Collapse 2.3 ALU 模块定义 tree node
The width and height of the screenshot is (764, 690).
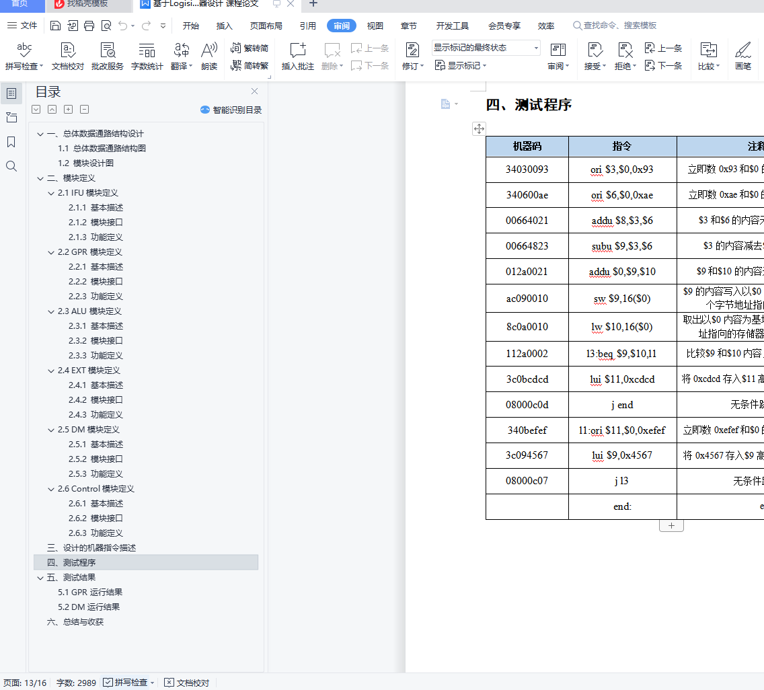click(x=51, y=311)
